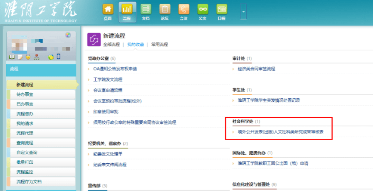Click the gold padlock icon in user panel

pos(28,57)
